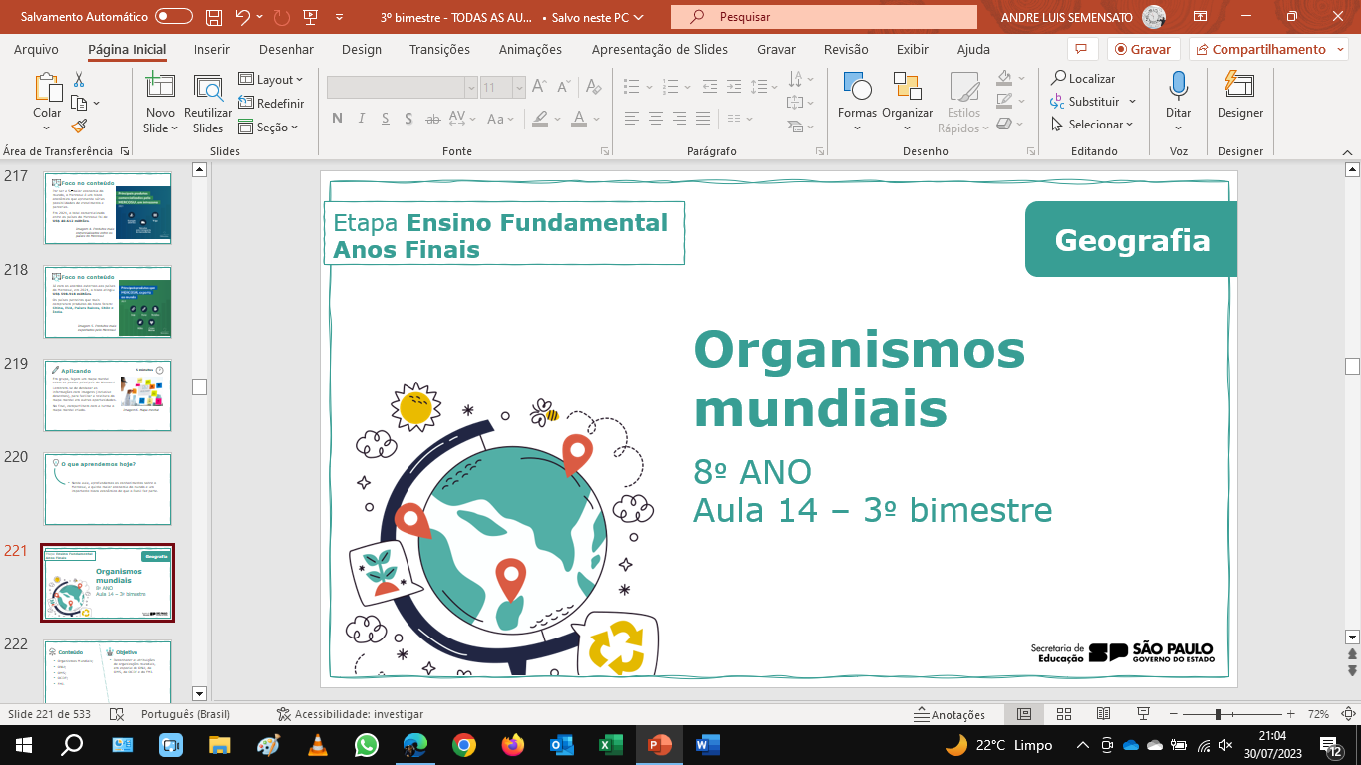Screen dimensions: 1361x765
Task: Open Google Chrome from the taskbar
Action: [463, 744]
